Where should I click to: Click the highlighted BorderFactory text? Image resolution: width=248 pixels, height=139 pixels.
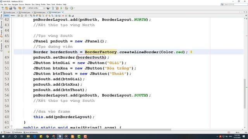(x=101, y=52)
